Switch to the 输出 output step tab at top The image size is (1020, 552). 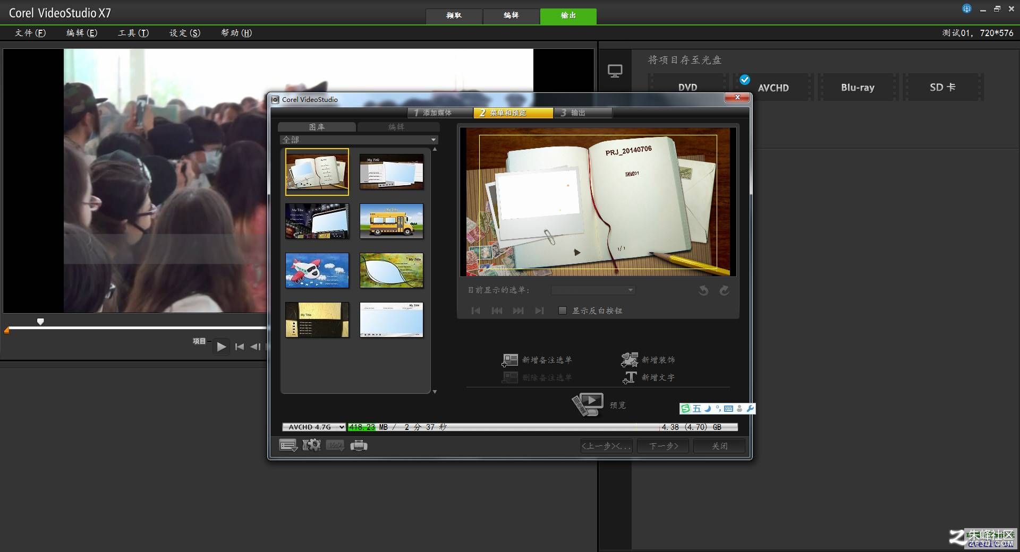click(568, 16)
